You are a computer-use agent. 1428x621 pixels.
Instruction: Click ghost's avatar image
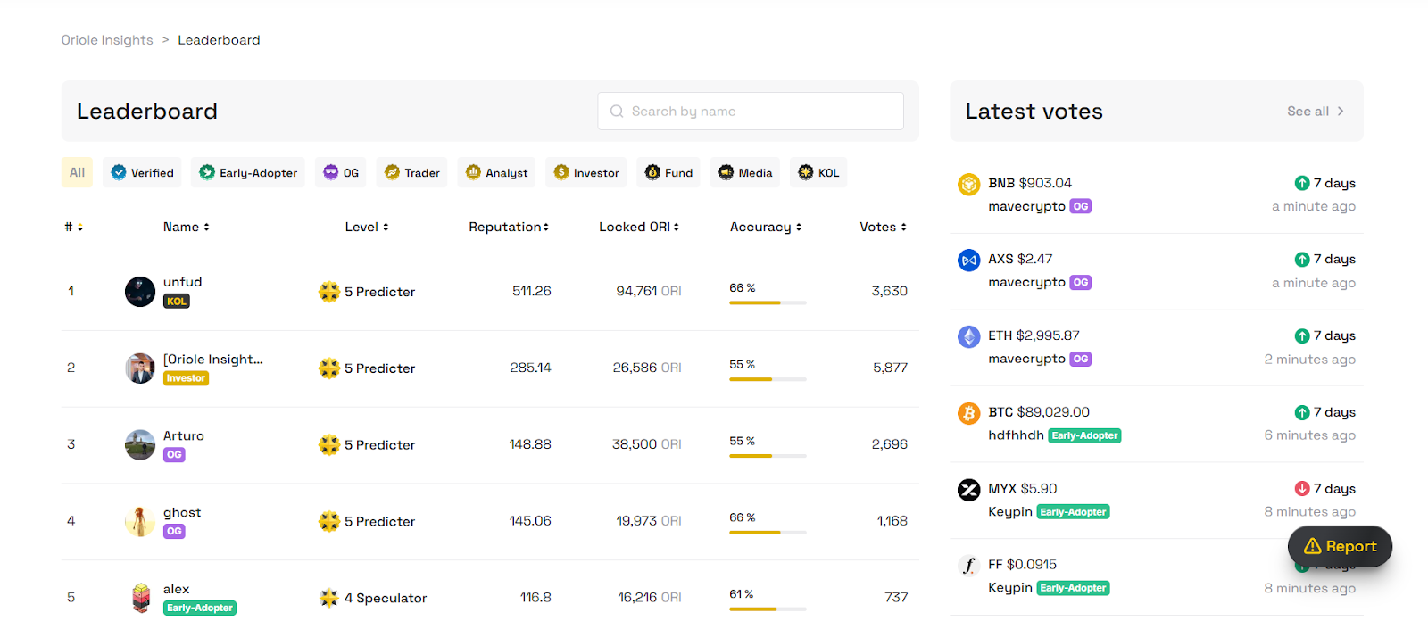pos(140,521)
